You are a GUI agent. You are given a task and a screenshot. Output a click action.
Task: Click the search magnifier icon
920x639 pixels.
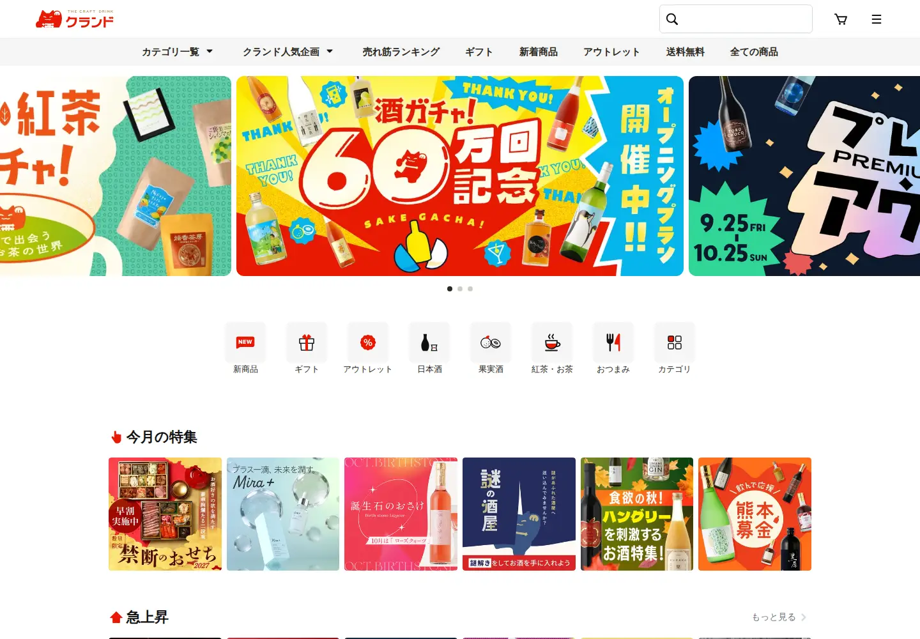[x=672, y=19]
